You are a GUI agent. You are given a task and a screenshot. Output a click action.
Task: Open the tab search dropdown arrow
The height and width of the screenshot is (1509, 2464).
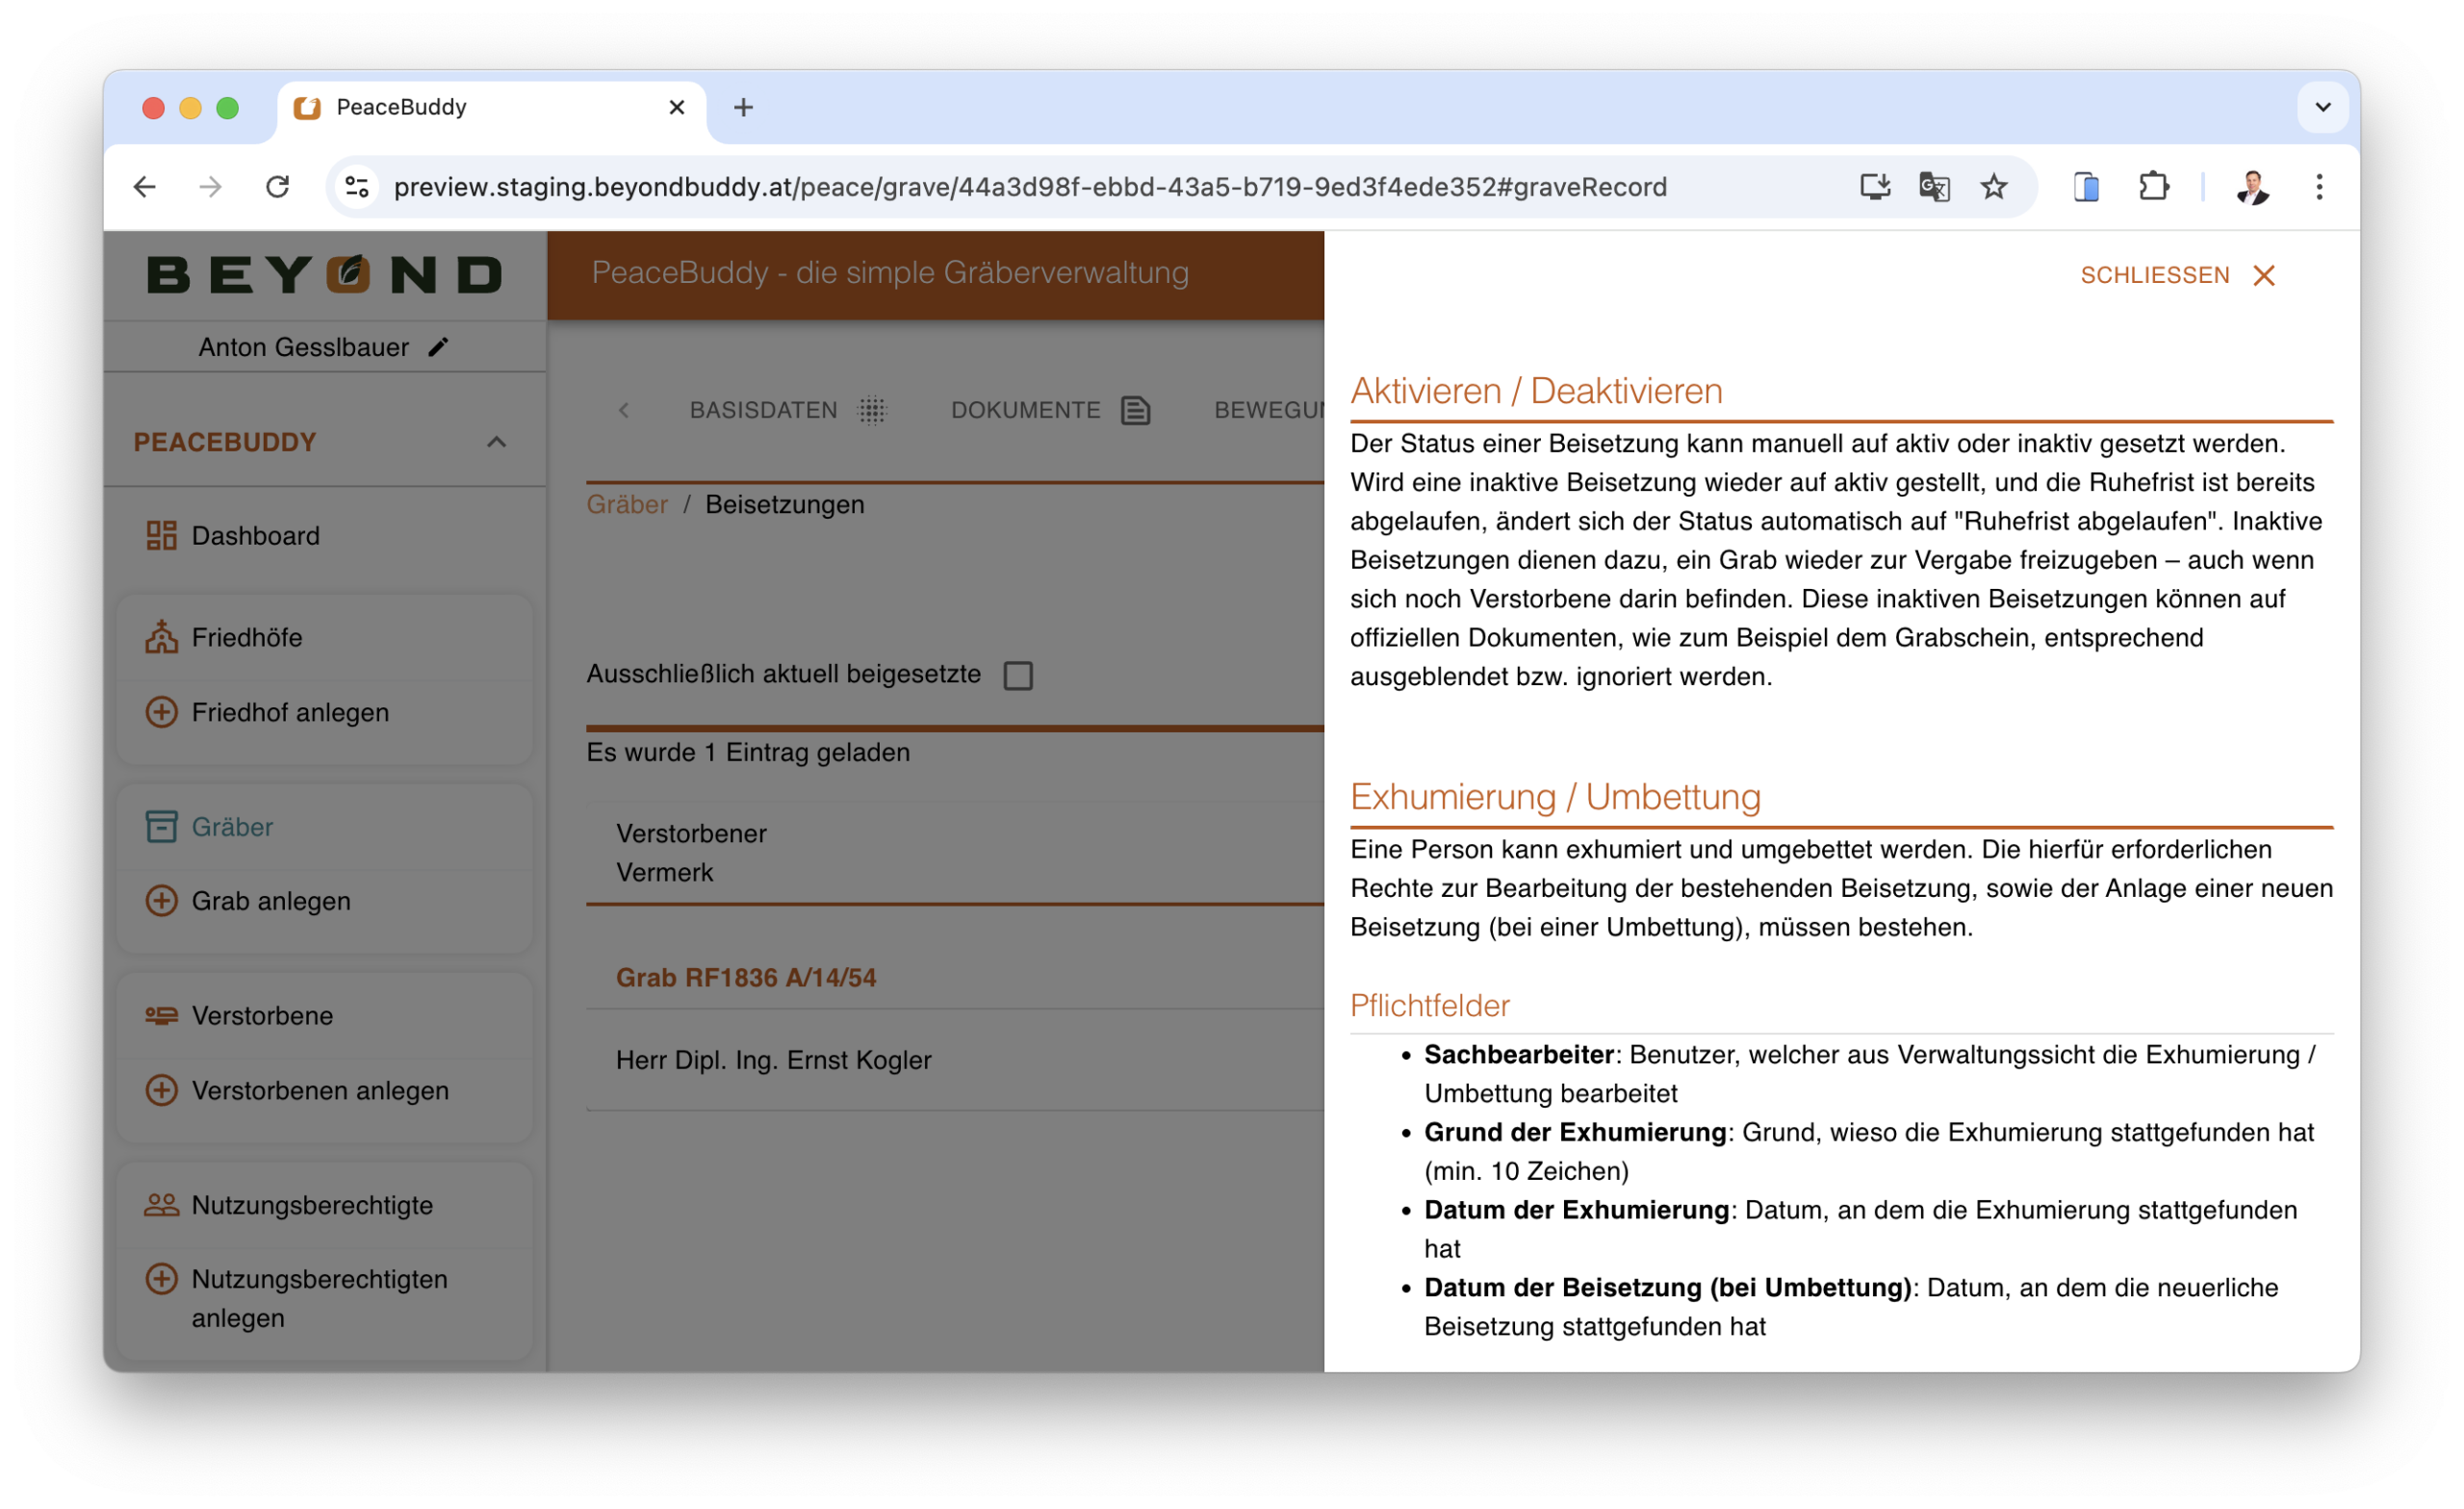[x=2322, y=107]
